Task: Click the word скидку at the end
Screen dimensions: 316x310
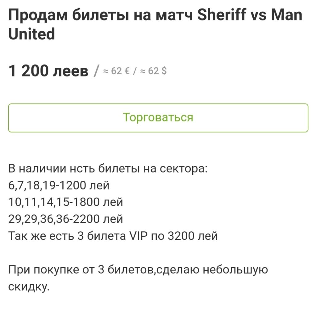Action: point(29,286)
